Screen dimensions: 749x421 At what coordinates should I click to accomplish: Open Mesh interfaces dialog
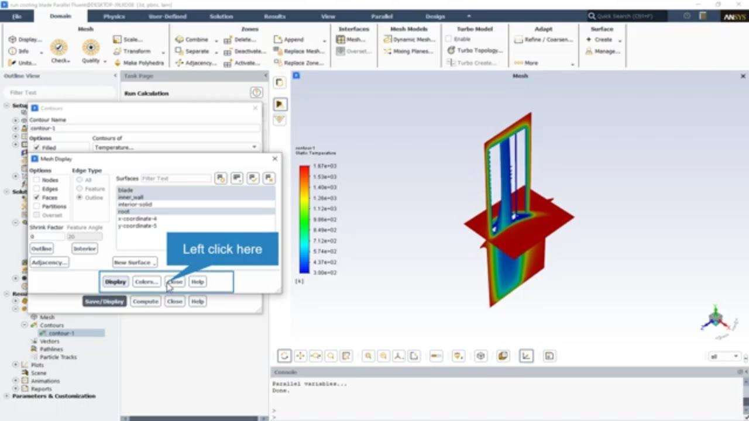click(x=351, y=40)
